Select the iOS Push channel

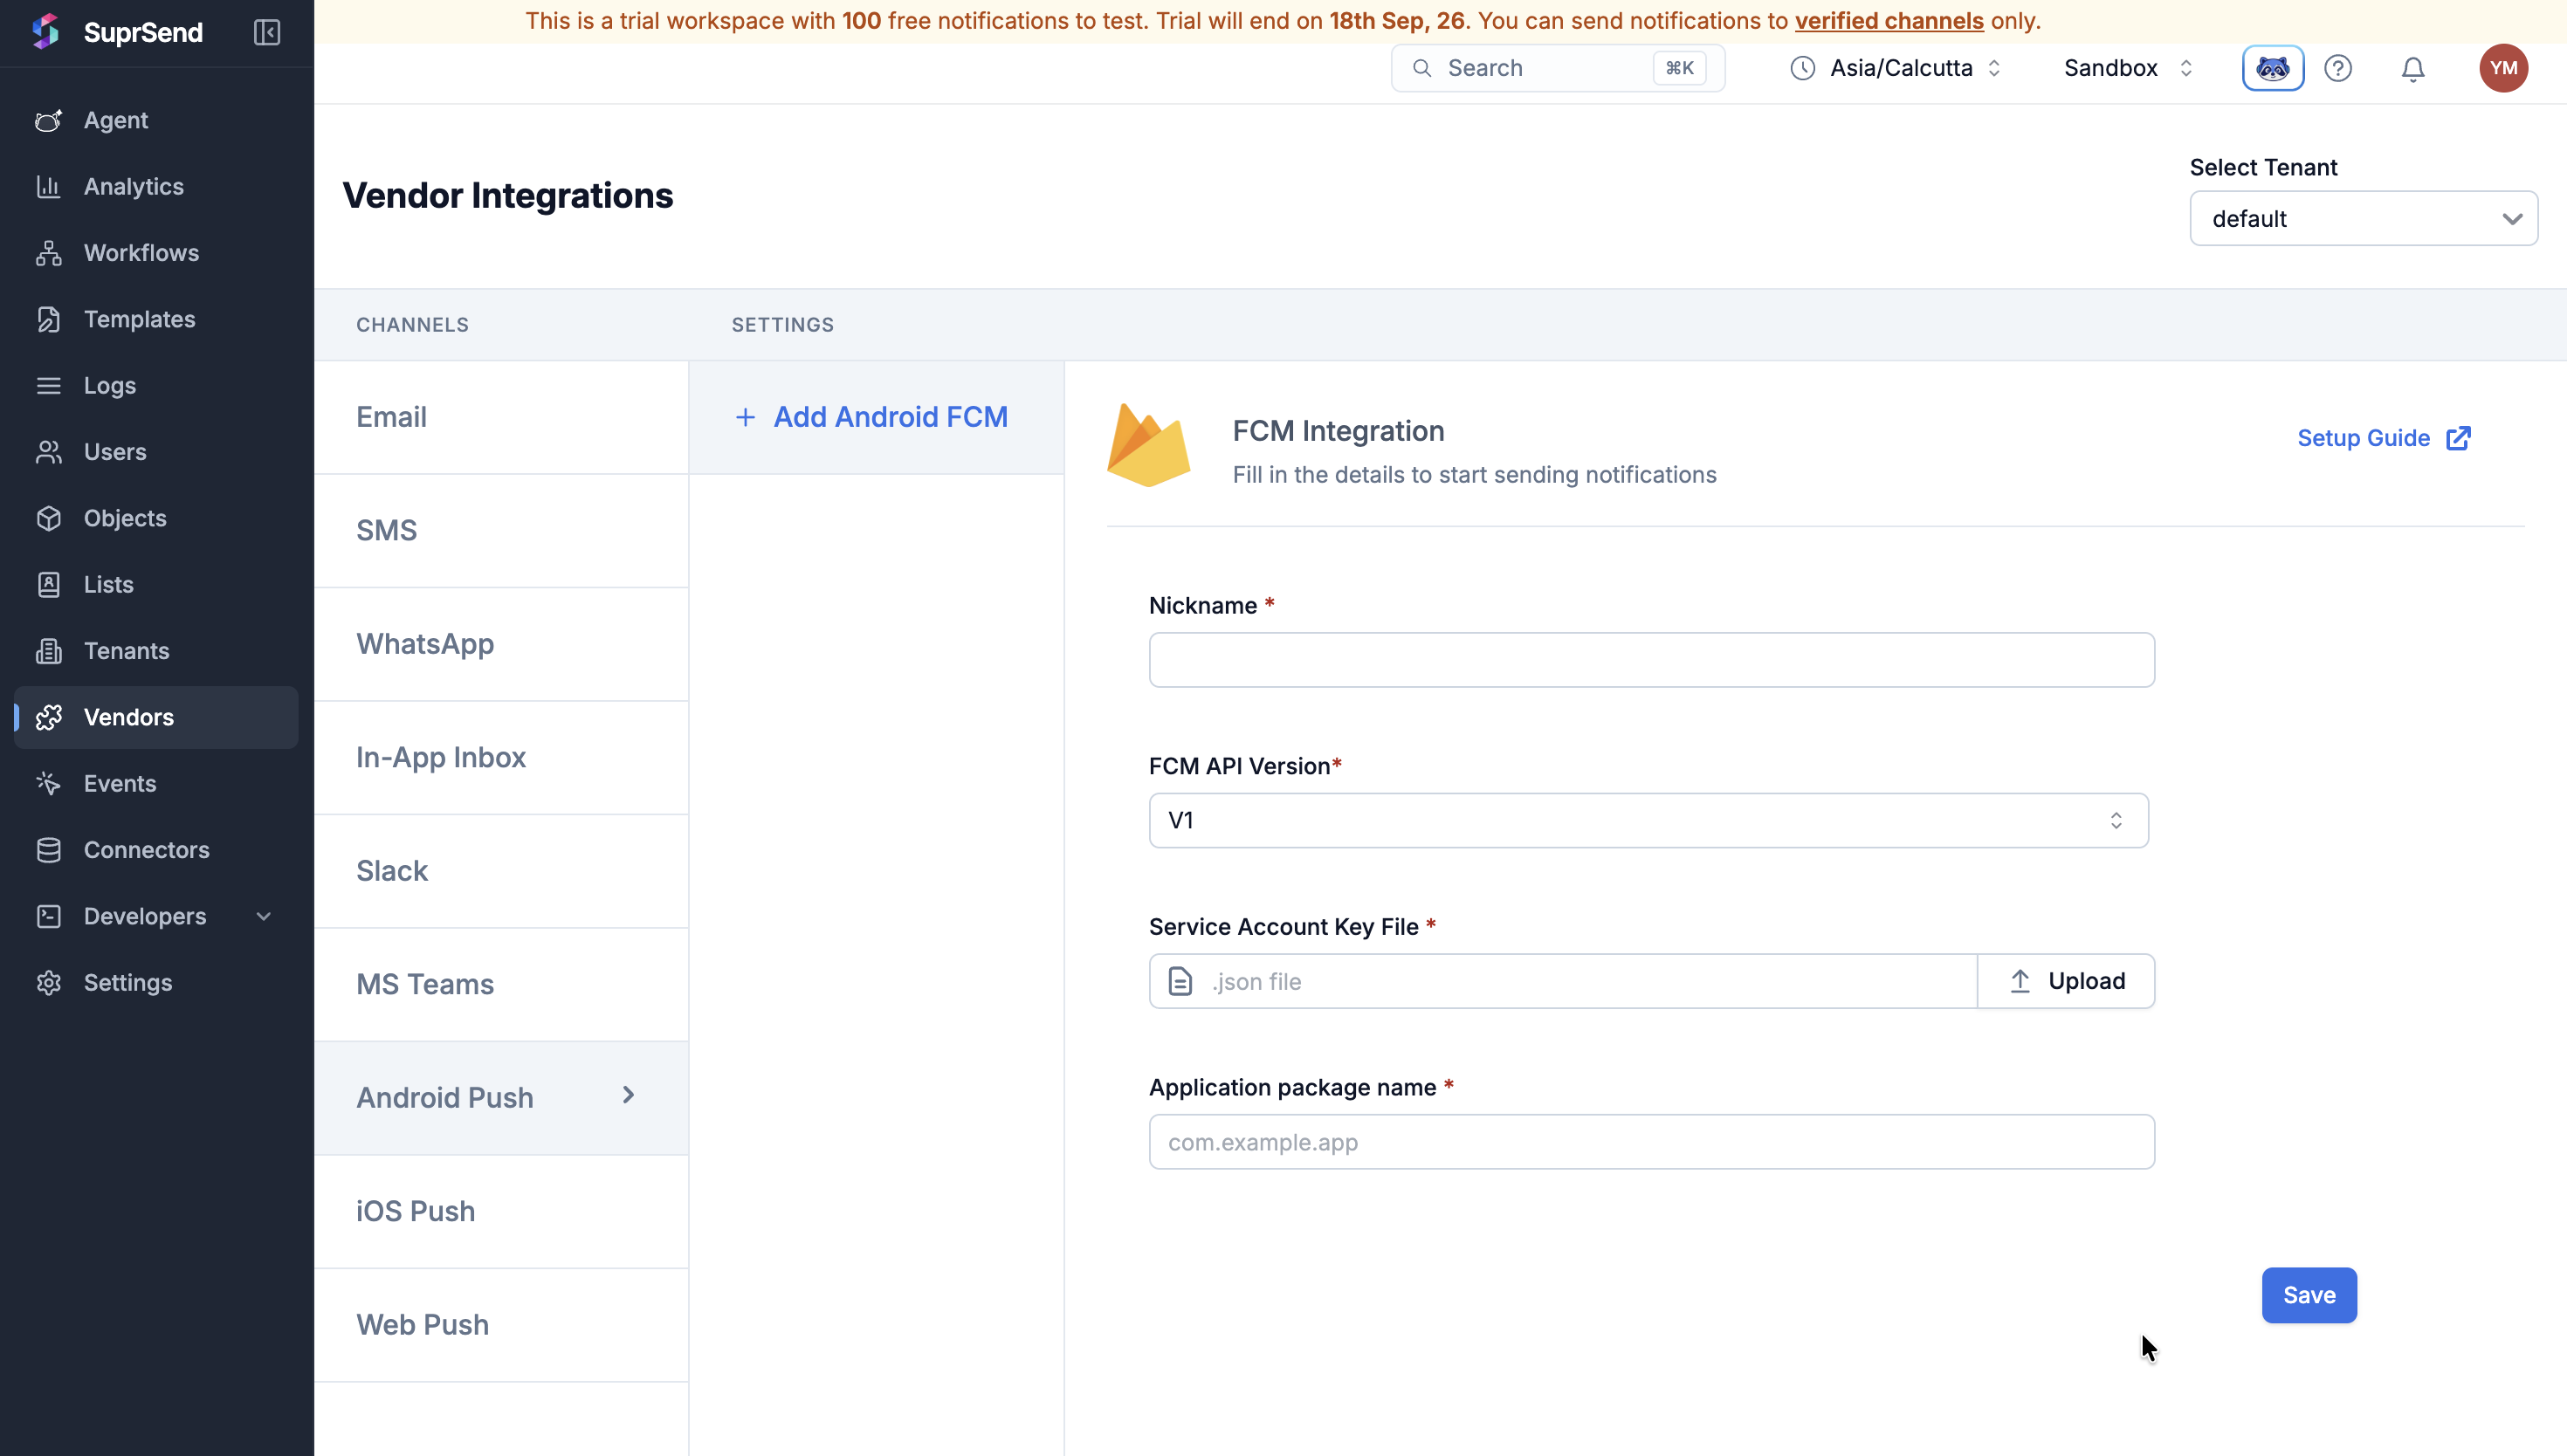coord(501,1211)
